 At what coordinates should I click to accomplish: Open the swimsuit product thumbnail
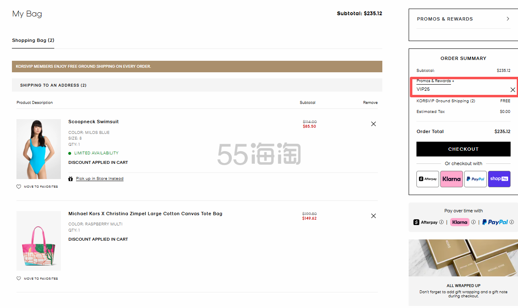tap(39, 149)
